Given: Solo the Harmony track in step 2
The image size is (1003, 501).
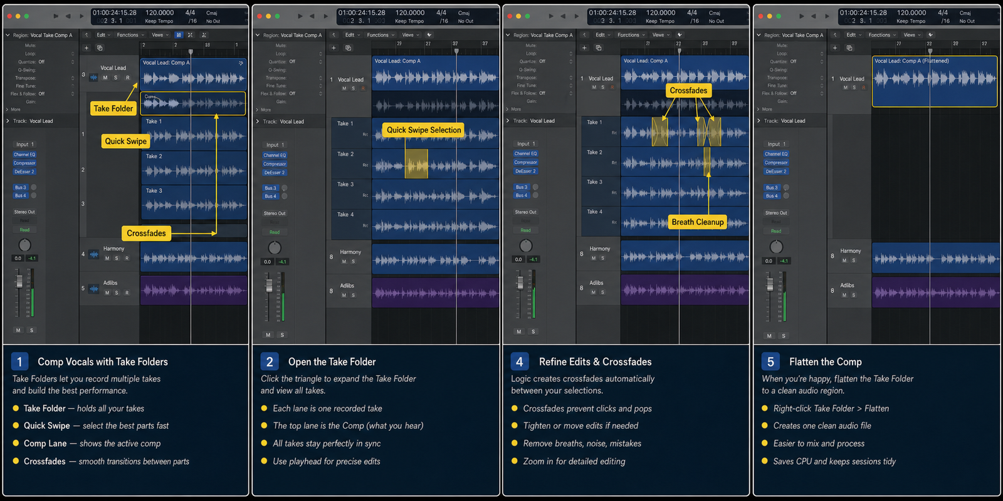Looking at the screenshot, I should pyautogui.click(x=353, y=261).
